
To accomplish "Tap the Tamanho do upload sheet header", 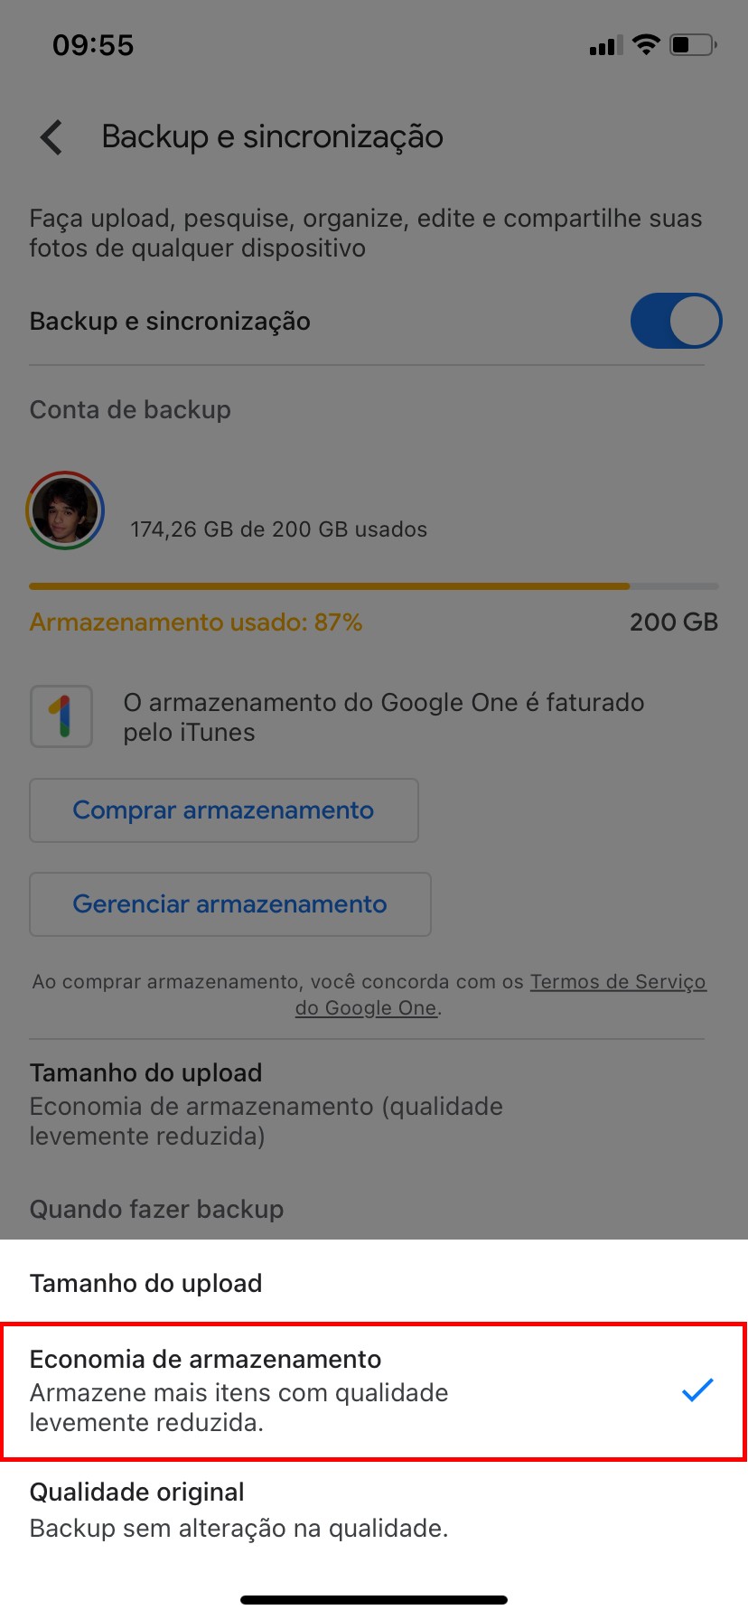I will tap(146, 1283).
